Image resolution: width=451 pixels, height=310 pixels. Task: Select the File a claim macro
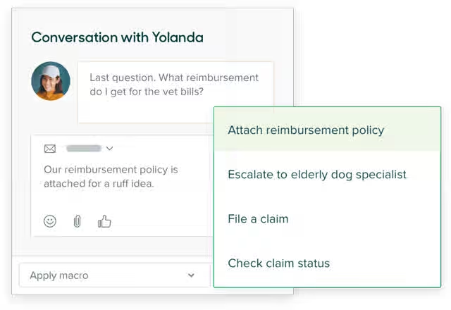327,218
